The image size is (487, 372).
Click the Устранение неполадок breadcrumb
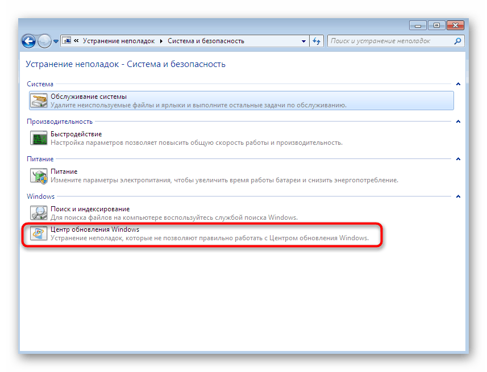tap(119, 41)
